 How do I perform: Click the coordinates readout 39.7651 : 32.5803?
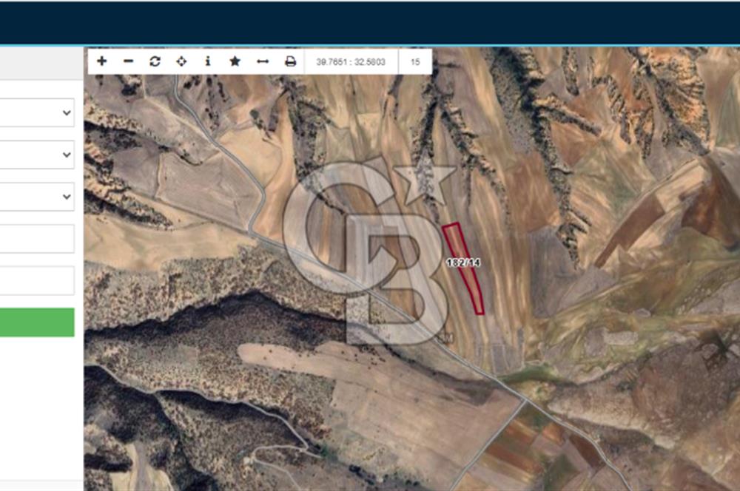[351, 62]
